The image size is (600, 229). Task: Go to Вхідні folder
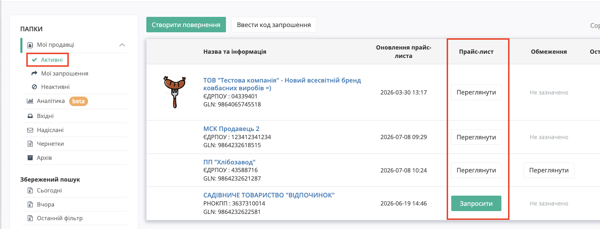click(x=45, y=116)
